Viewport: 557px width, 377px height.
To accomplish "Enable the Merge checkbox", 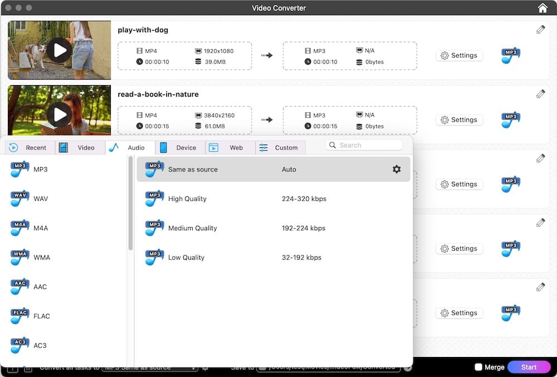I will point(478,367).
